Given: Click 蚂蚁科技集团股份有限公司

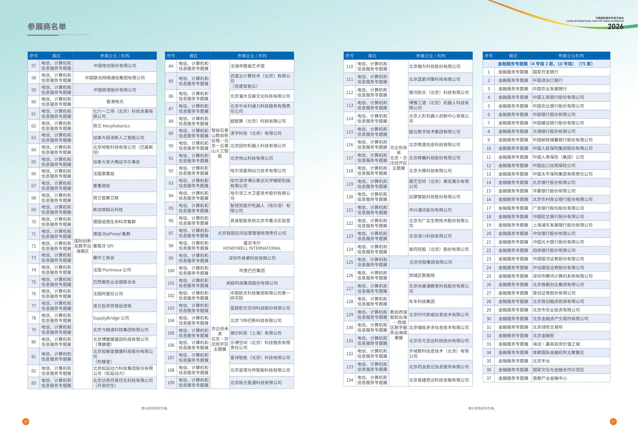Looking at the screenshot, I should (x=252, y=283).
